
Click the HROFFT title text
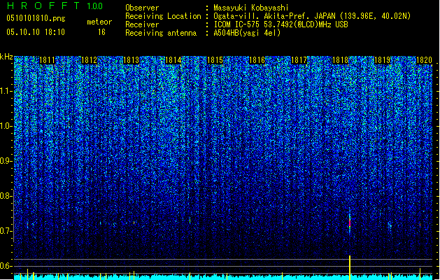[43, 6]
